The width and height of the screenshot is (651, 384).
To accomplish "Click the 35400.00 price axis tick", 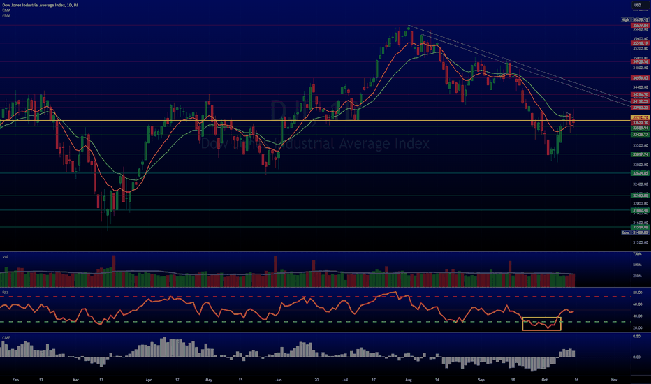I will tap(641, 39).
